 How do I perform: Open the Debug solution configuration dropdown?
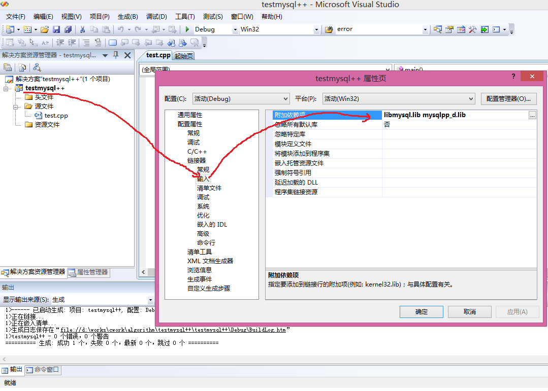click(235, 30)
